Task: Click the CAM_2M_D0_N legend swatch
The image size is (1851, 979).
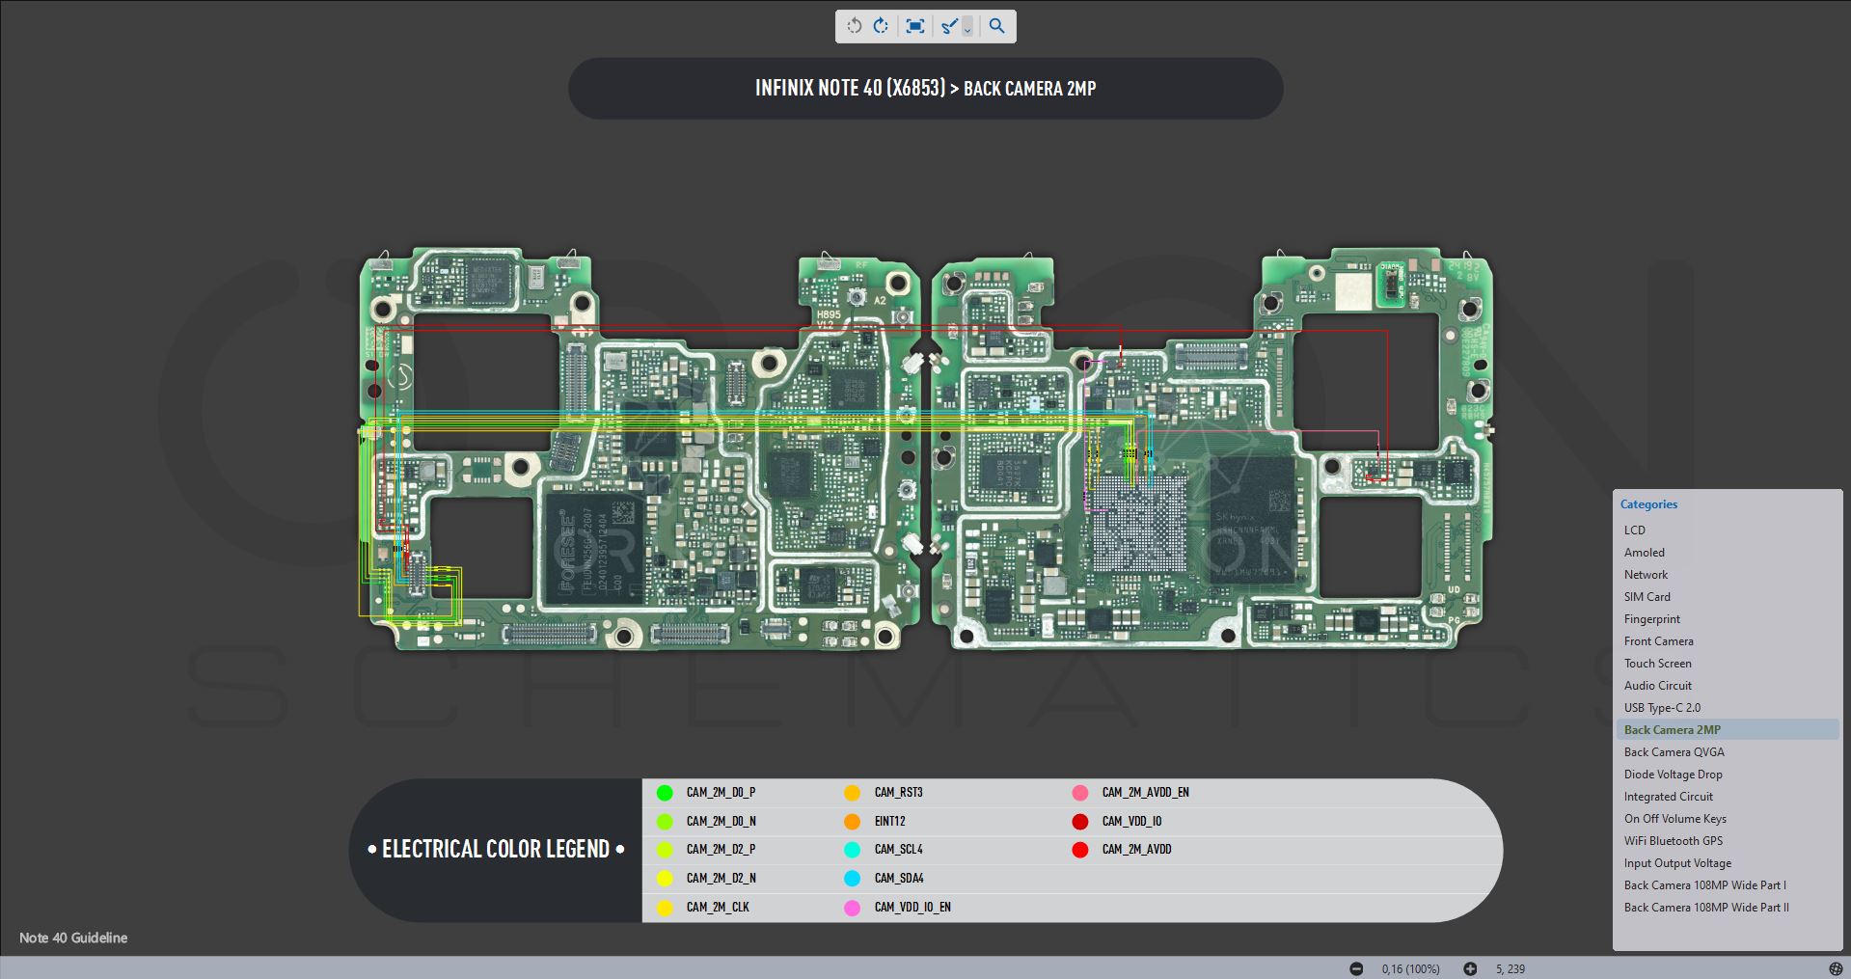Action: point(665,822)
